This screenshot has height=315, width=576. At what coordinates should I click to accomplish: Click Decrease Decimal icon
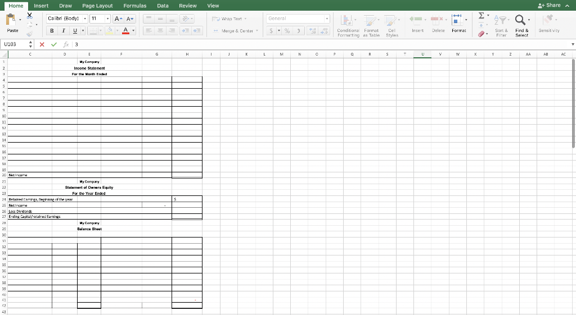(x=325, y=31)
